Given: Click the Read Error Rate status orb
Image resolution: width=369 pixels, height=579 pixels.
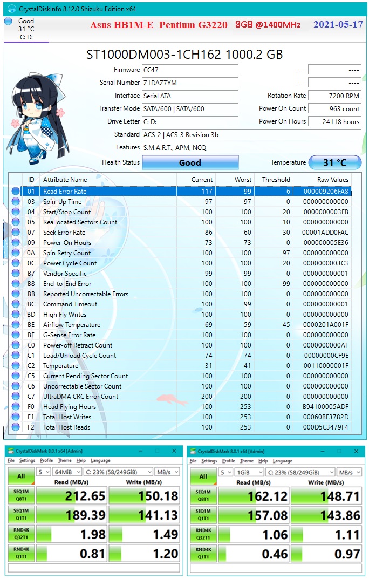Looking at the screenshot, I should 16,191.
